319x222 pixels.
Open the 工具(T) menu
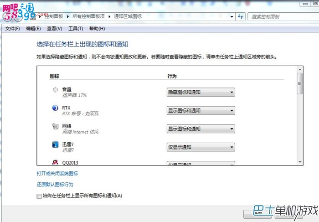point(76,29)
